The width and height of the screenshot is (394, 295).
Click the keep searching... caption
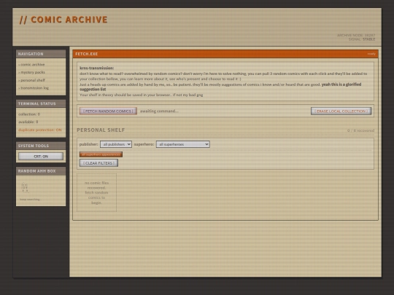point(31,200)
